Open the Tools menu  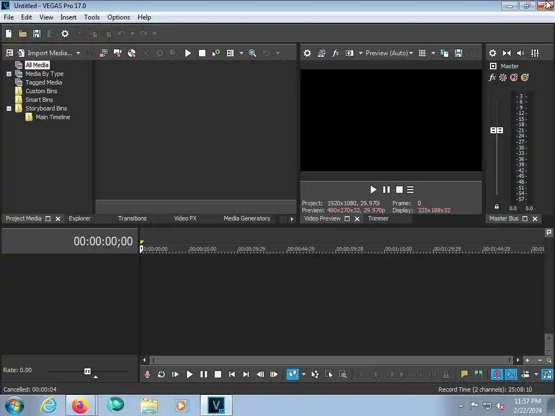click(x=92, y=17)
